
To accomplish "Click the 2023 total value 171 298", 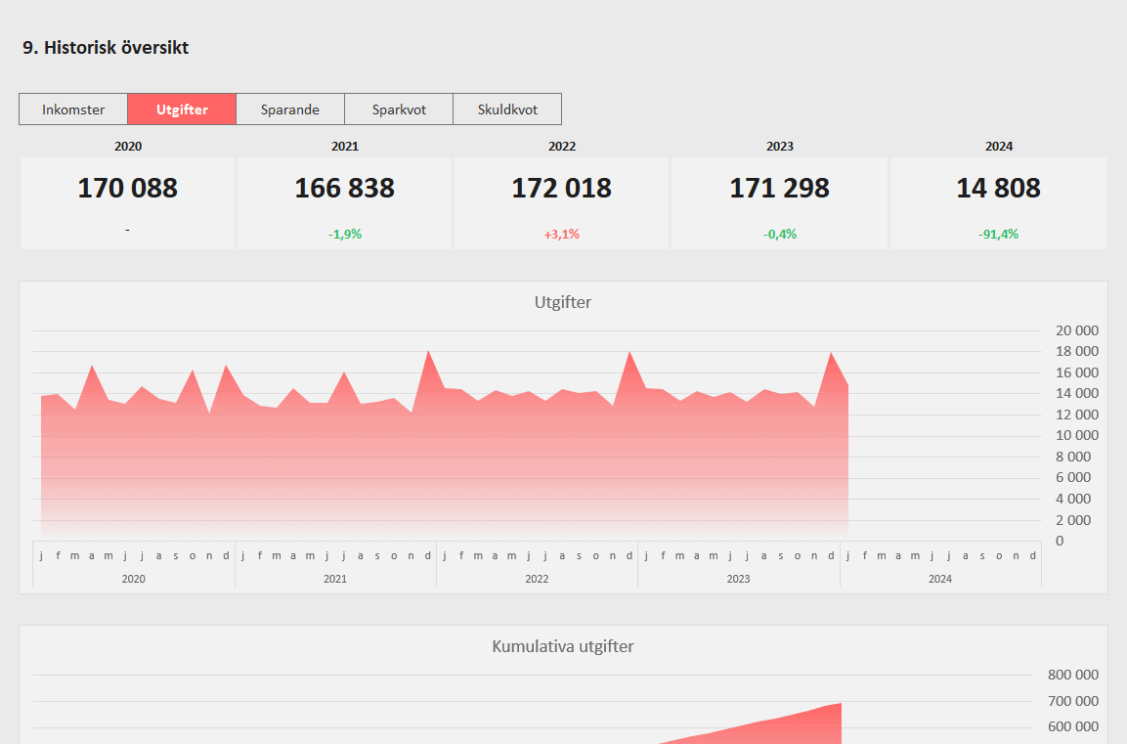I will coord(779,189).
